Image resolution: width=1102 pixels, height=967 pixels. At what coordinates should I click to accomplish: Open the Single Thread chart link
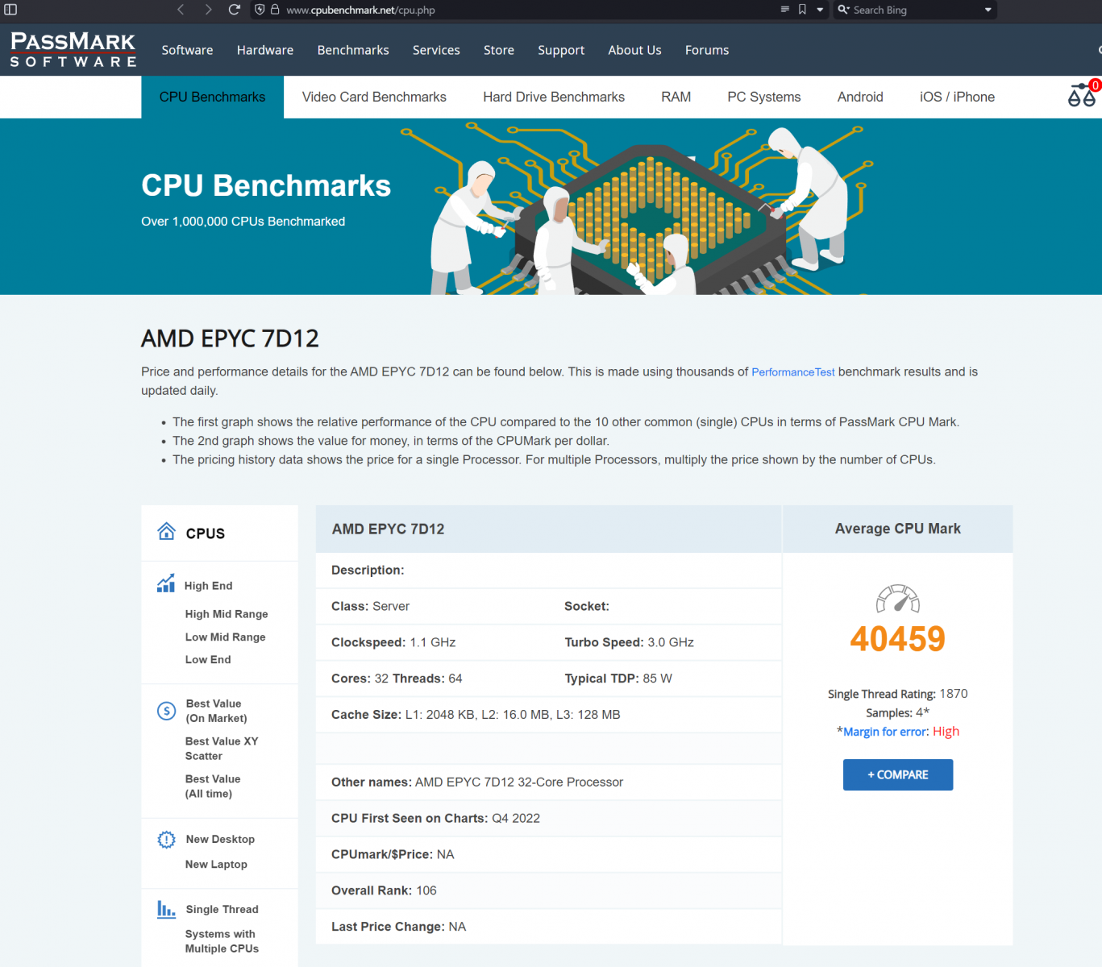coord(222,909)
